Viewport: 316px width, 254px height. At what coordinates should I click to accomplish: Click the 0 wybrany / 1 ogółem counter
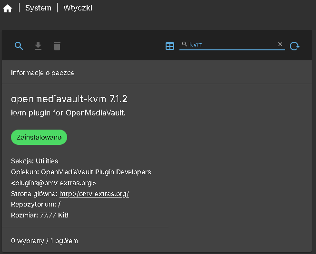click(x=44, y=241)
